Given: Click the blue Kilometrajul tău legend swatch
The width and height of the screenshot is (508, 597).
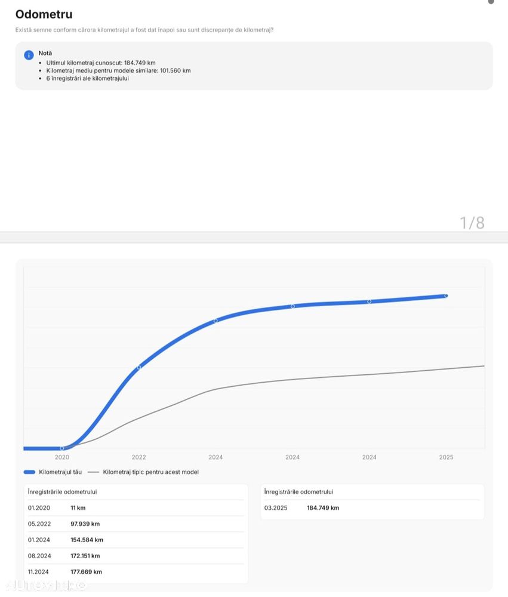Looking at the screenshot, I should (29, 472).
